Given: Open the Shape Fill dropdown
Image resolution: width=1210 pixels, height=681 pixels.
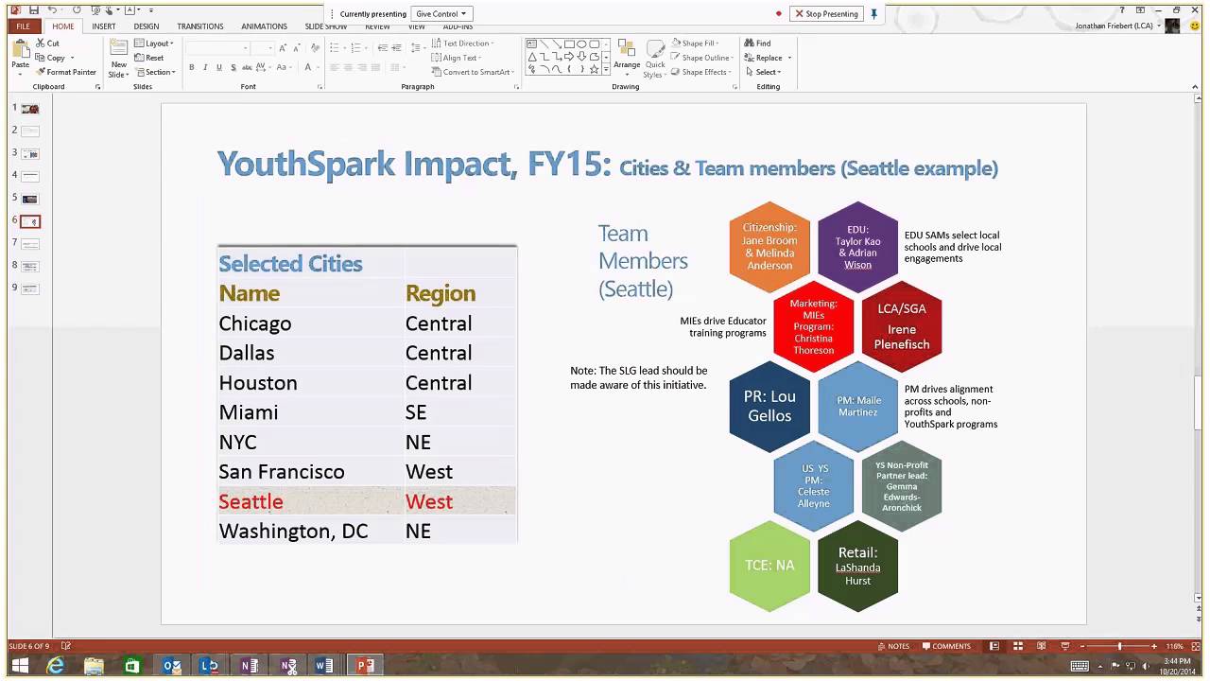Looking at the screenshot, I should coord(696,44).
